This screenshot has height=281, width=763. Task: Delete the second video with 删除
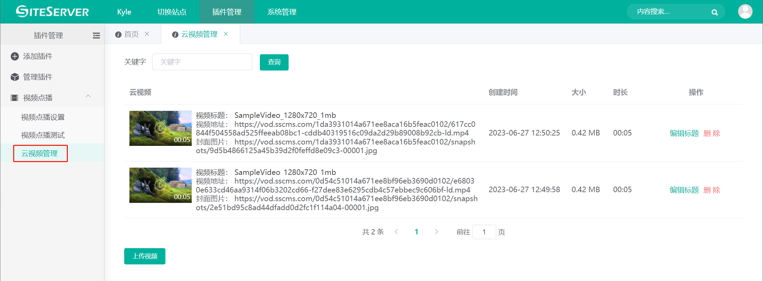[x=712, y=190]
